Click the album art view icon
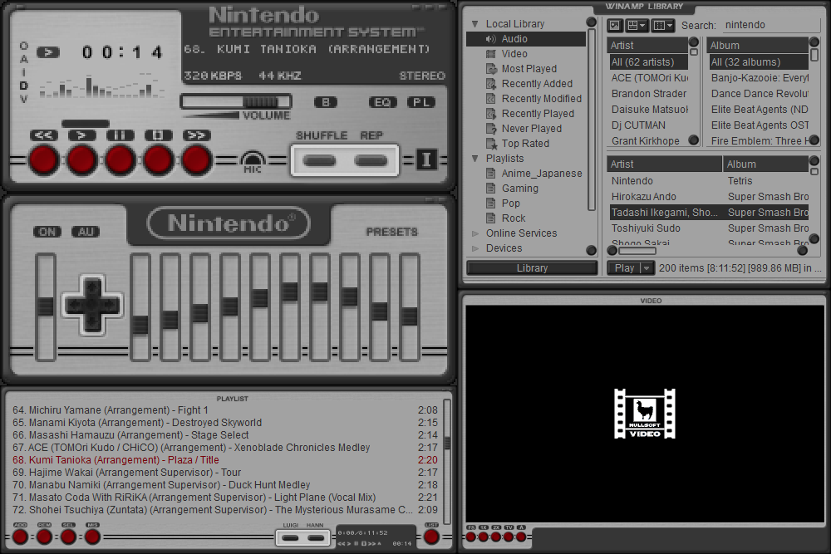The width and height of the screenshot is (831, 554). (612, 25)
